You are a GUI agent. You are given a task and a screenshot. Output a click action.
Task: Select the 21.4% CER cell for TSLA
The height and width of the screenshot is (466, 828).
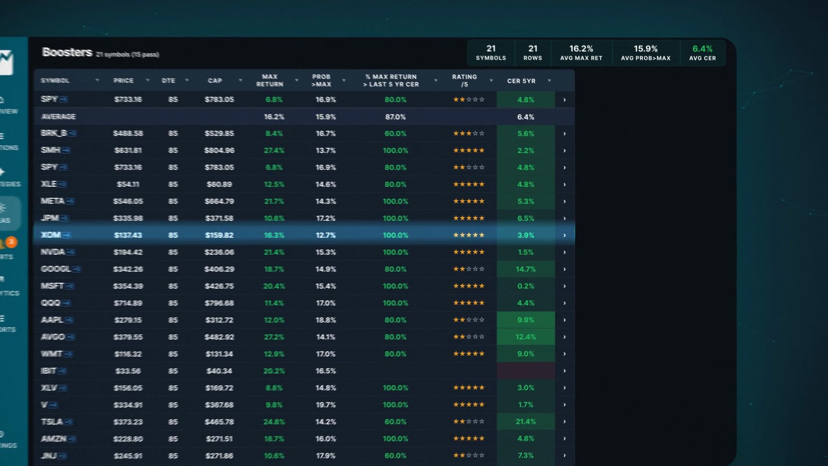click(x=526, y=422)
